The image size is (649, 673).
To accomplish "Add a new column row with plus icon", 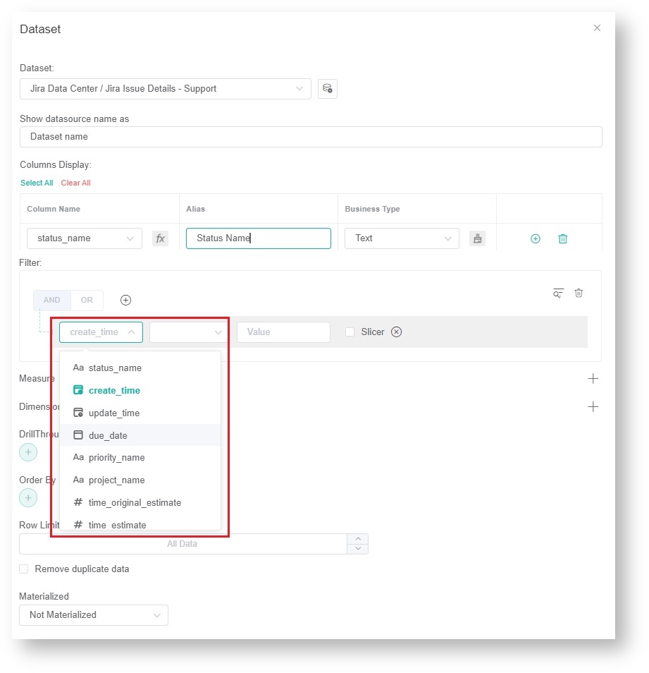I will [x=535, y=239].
